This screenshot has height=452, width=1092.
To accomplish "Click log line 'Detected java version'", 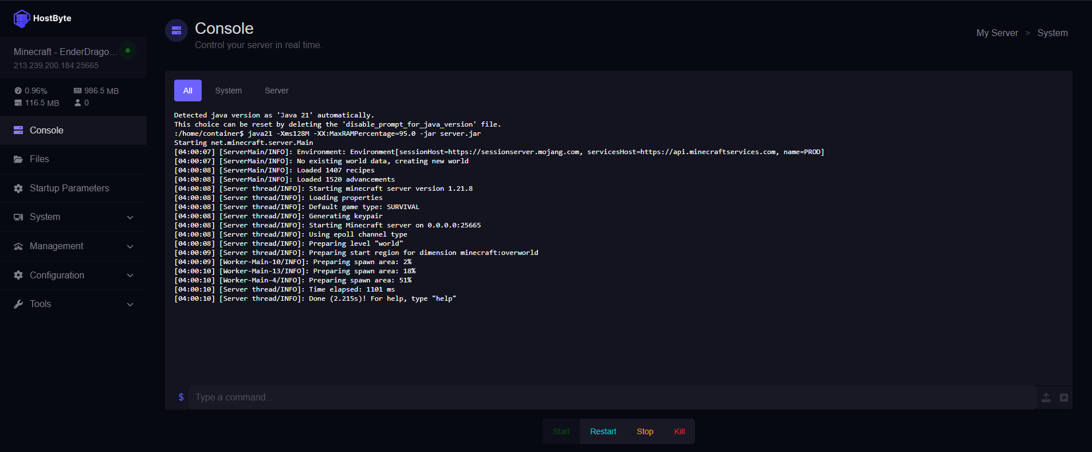I will coord(274,115).
